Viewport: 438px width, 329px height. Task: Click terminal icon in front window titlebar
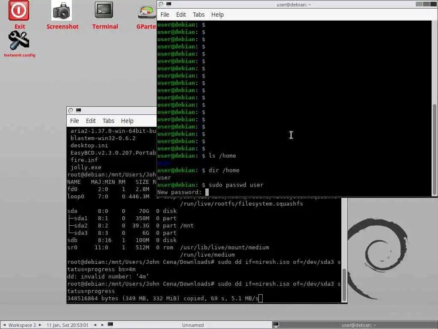[169, 4]
